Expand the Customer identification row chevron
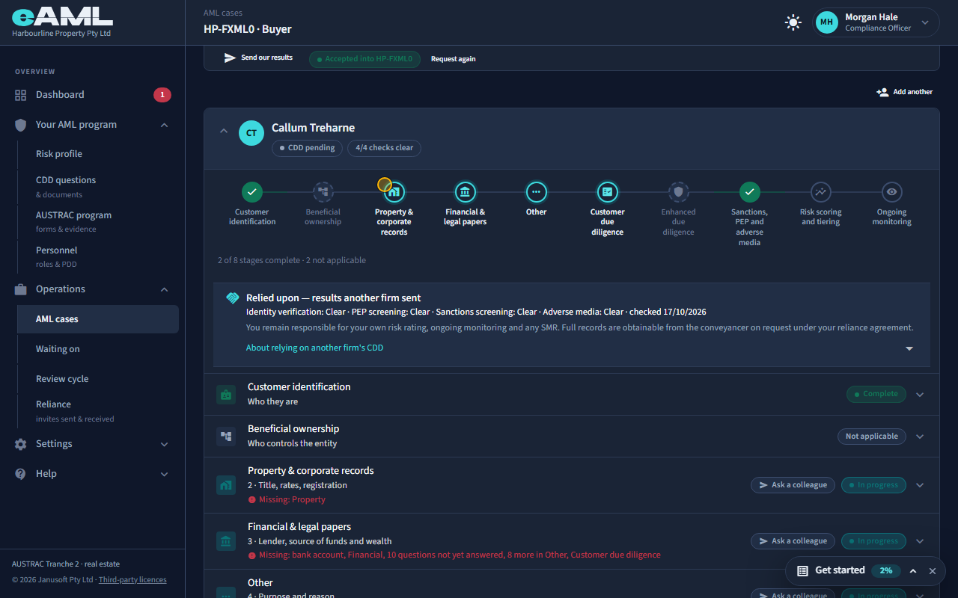 point(920,395)
